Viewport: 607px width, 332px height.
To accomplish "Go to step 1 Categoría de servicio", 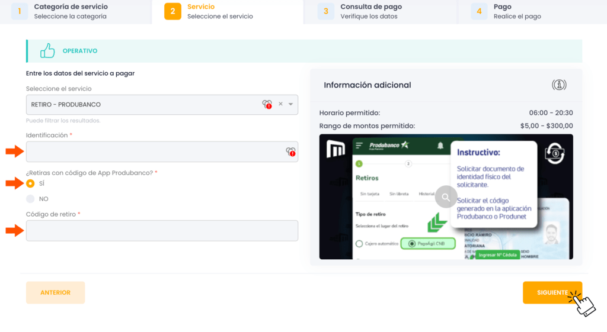I will (x=75, y=12).
